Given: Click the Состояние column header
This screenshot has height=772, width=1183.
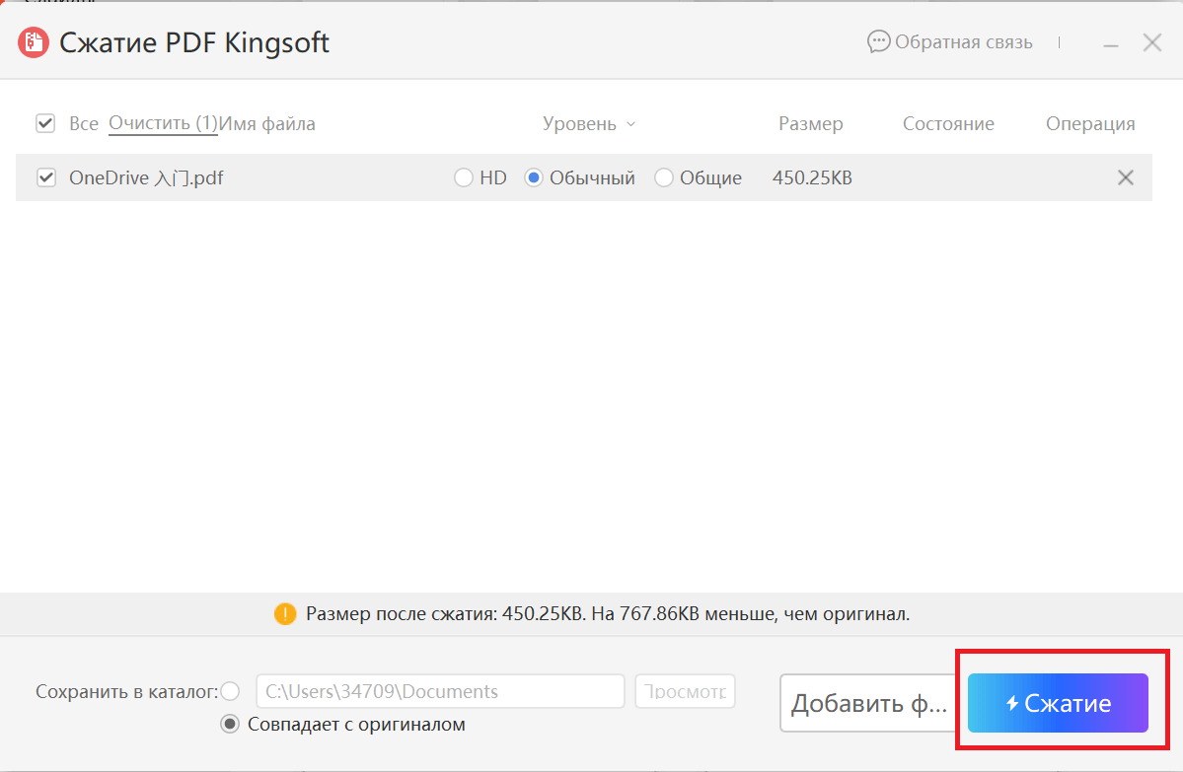Looking at the screenshot, I should pos(948,123).
